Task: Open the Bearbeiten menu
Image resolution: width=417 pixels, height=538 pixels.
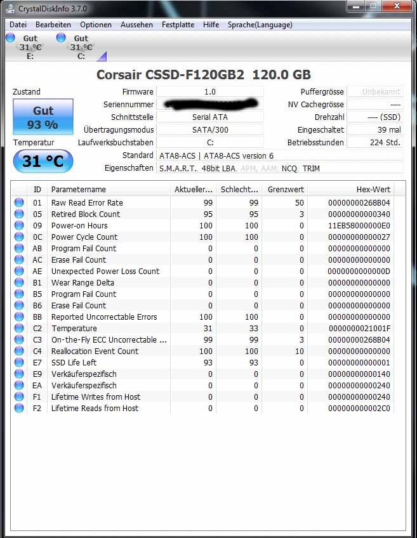Action: 53,25
